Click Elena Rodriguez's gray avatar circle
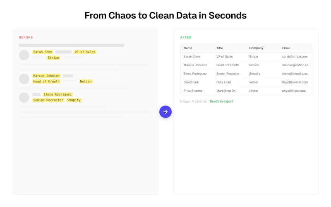This screenshot has height=207, width=331. (x=24, y=97)
